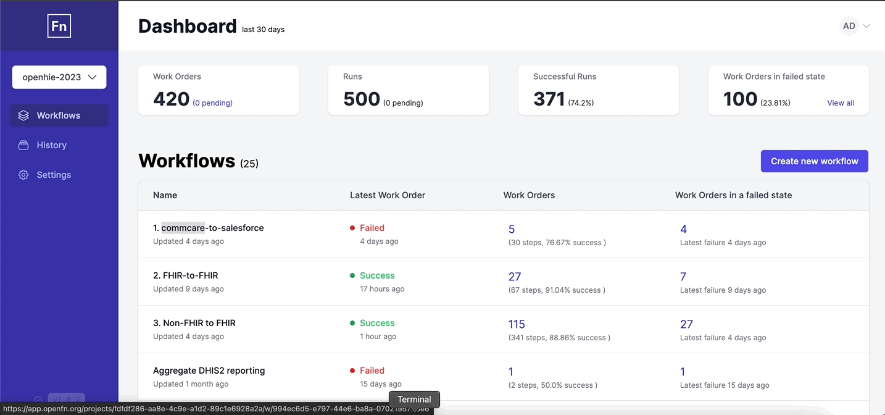Click the Work Orders column header
This screenshot has height=415, width=885.
coord(529,195)
